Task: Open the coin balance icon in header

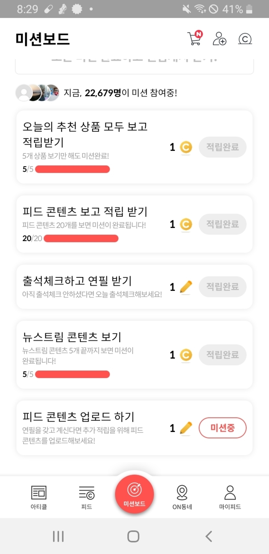Action: point(245,39)
